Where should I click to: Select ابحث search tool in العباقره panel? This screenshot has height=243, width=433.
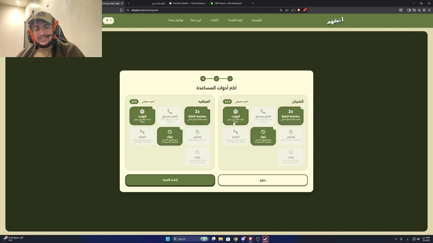[x=197, y=157]
